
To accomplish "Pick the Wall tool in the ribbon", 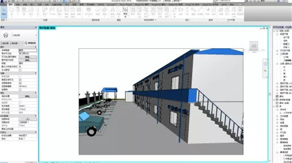I will tap(12, 12).
